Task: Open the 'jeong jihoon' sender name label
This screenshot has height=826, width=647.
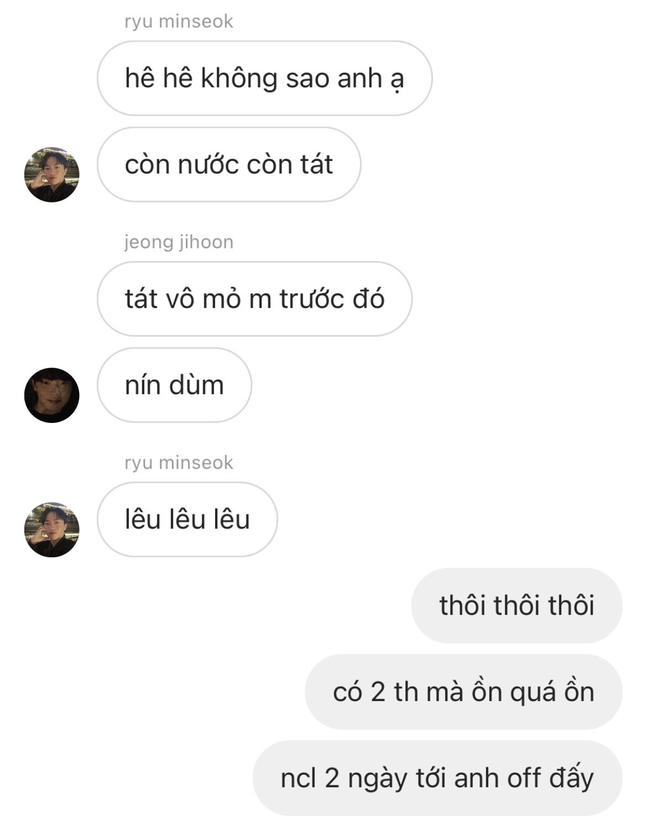Action: (x=179, y=242)
